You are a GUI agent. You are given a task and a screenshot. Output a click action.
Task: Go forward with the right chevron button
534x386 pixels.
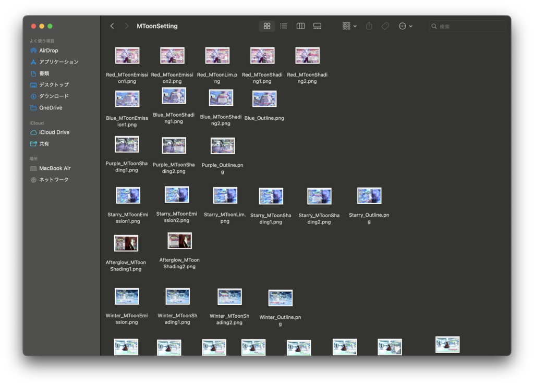127,26
